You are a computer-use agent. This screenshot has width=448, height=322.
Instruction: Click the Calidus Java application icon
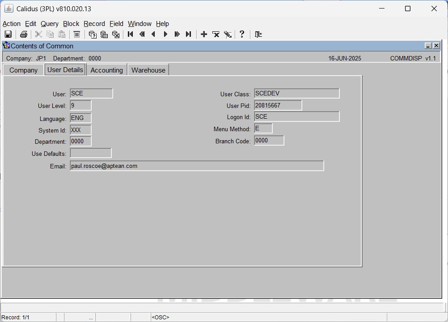click(9, 9)
